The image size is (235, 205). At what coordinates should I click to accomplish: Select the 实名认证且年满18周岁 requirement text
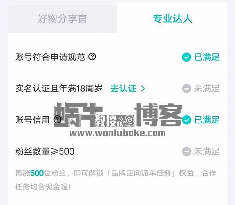click(x=59, y=89)
